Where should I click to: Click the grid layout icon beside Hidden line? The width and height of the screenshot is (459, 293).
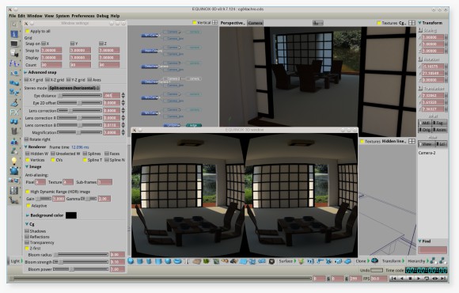(412, 141)
